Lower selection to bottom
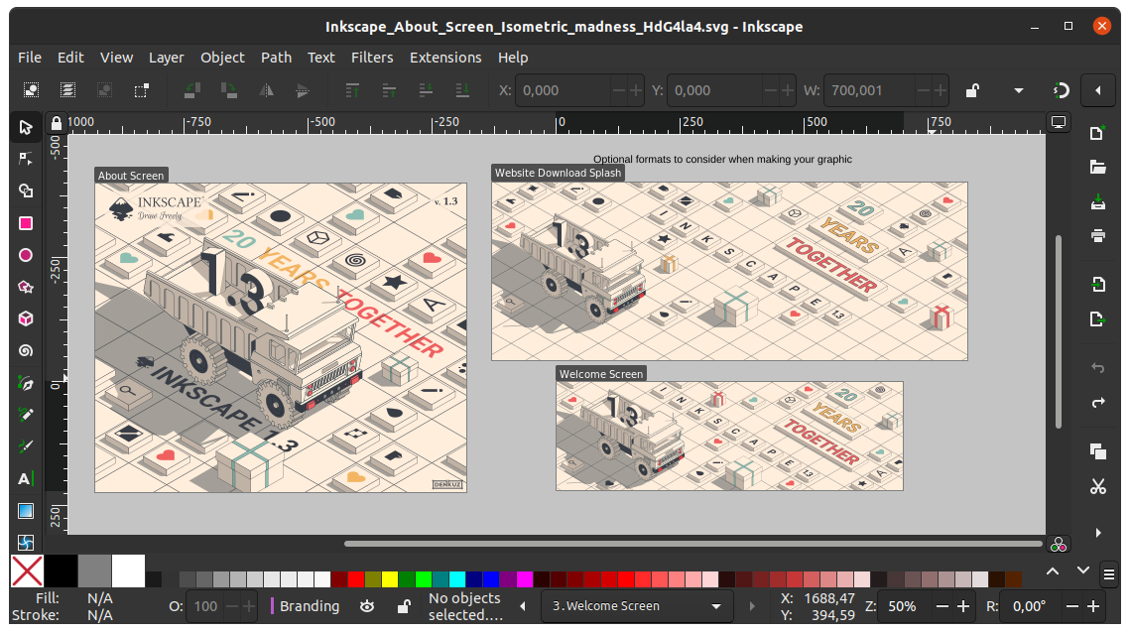This screenshot has height=633, width=1130. [462, 90]
